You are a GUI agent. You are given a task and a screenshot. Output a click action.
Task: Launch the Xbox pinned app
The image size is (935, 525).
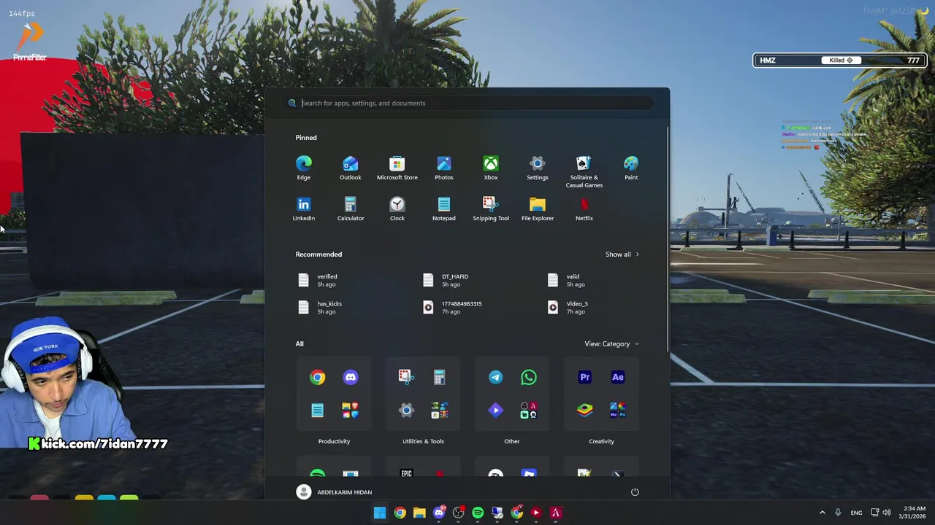point(490,168)
